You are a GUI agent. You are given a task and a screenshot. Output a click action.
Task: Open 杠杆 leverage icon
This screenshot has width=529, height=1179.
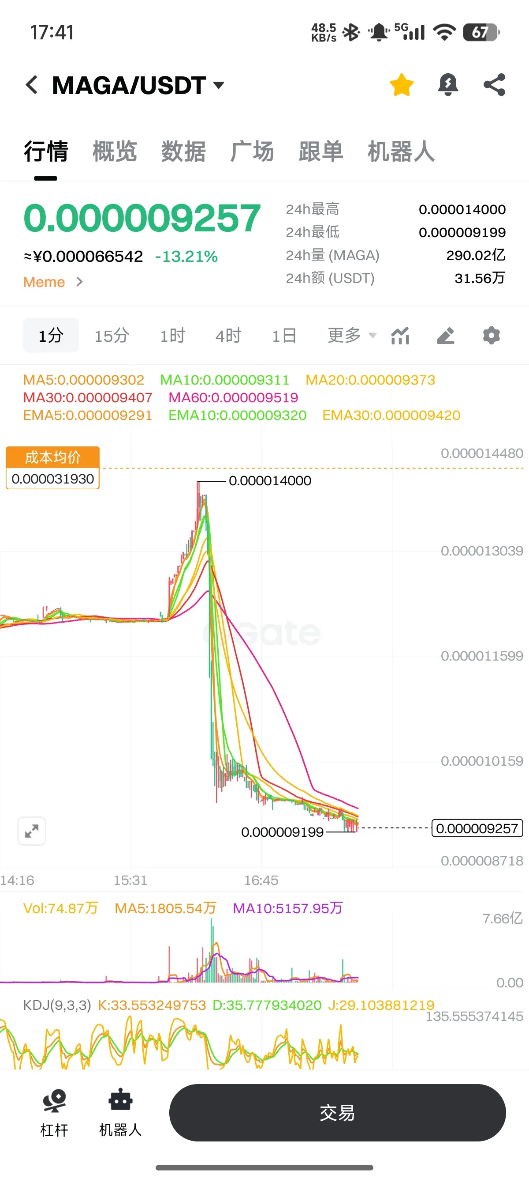[x=54, y=1113]
